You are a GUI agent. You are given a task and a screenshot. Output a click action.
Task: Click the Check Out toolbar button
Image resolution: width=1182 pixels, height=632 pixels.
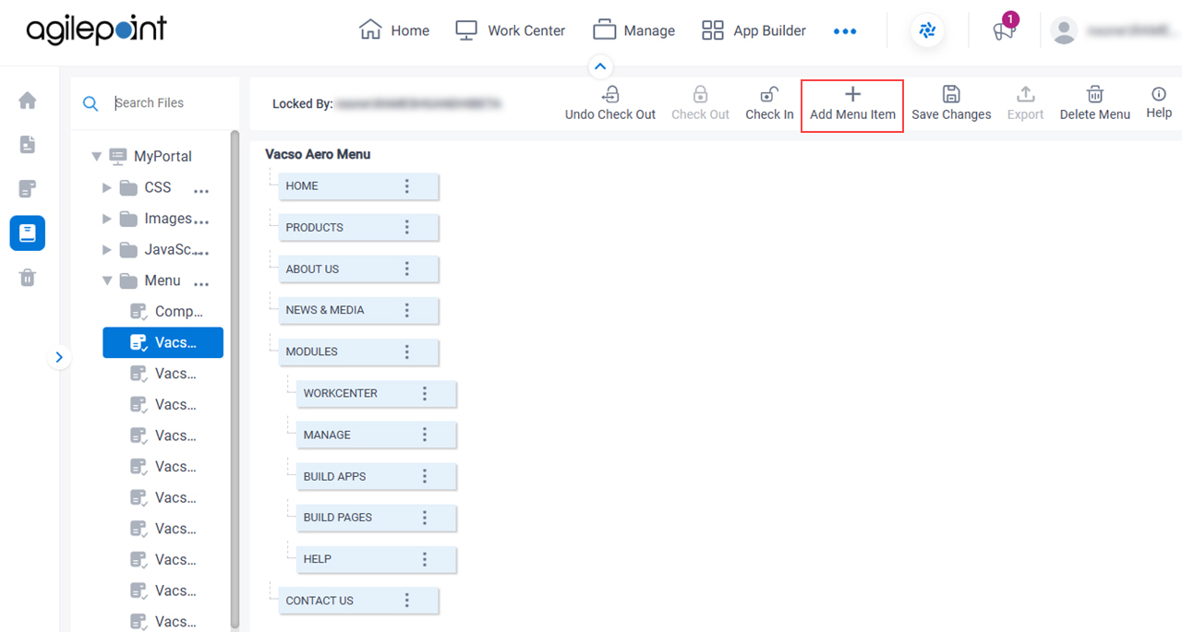(x=700, y=102)
